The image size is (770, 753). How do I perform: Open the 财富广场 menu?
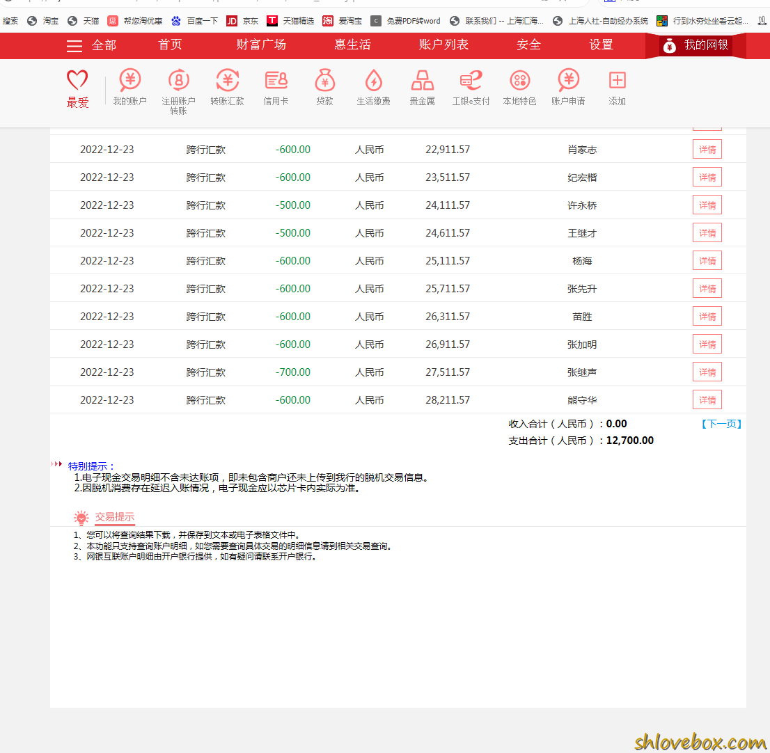coord(261,45)
